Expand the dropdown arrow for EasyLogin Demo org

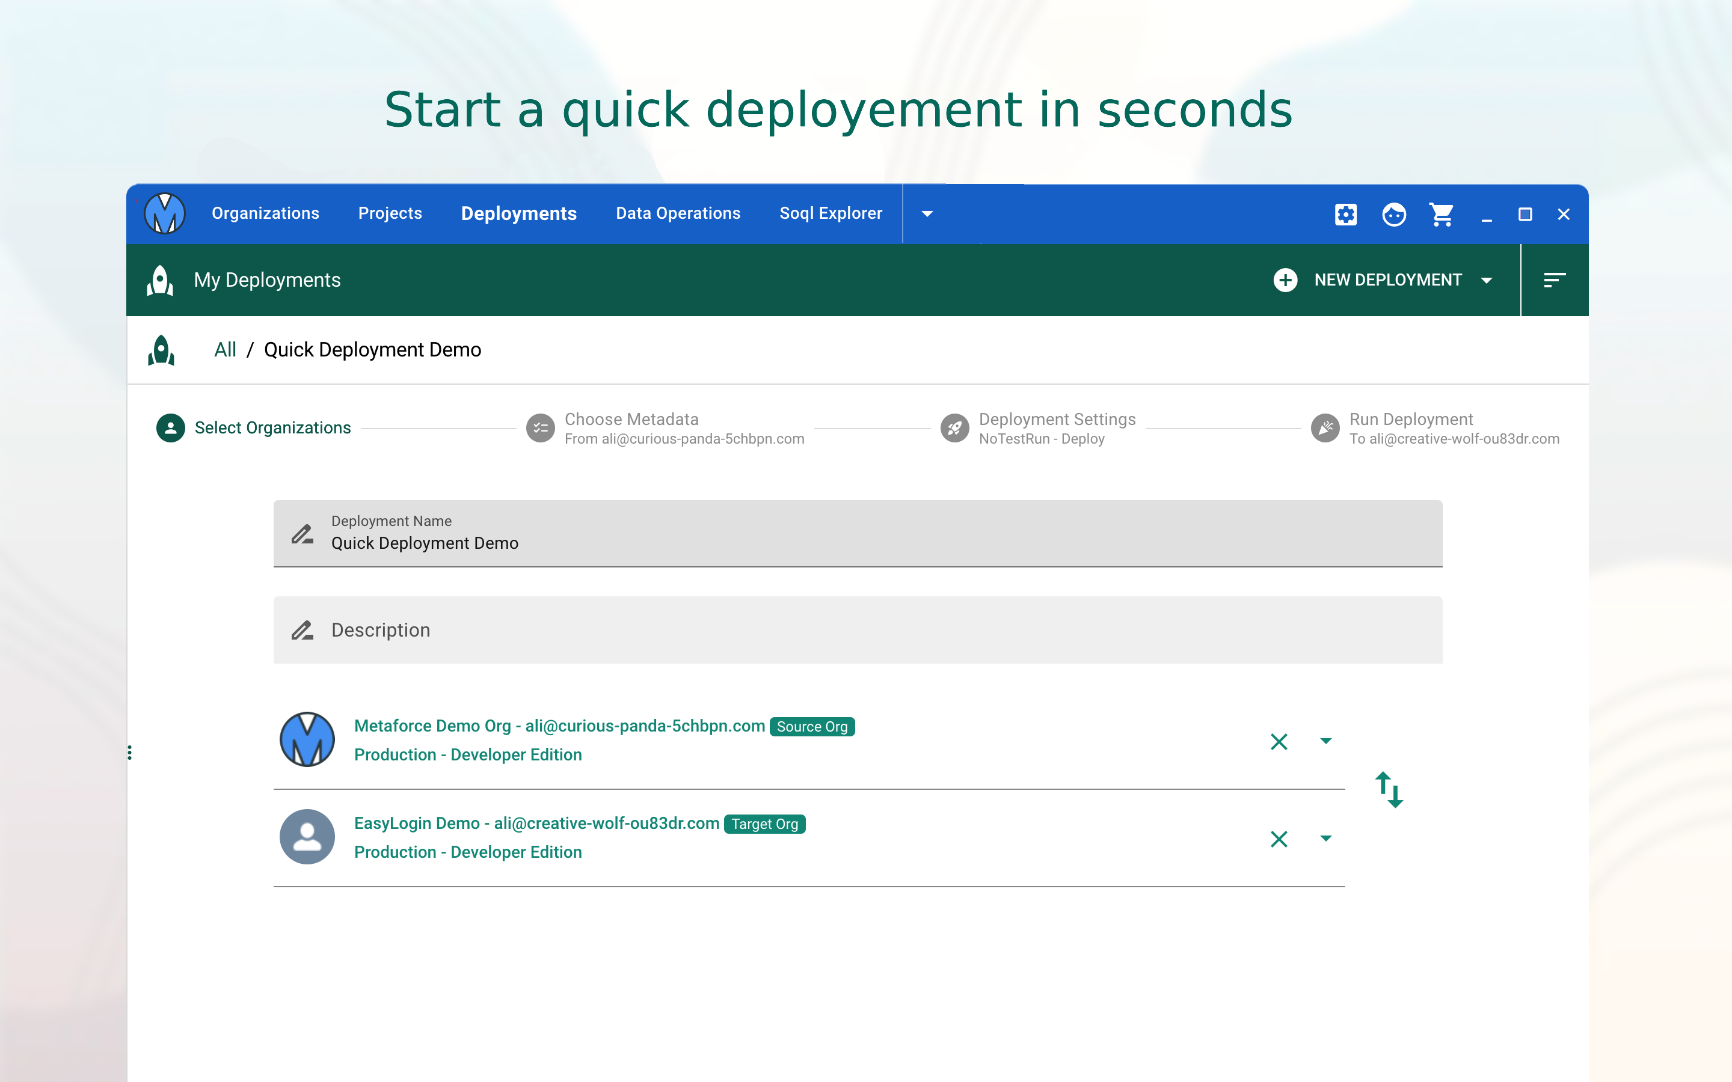coord(1325,838)
